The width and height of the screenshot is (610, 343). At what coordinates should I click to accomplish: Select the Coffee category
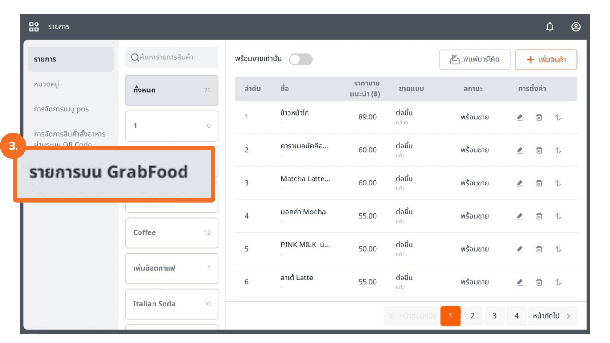pyautogui.click(x=172, y=232)
